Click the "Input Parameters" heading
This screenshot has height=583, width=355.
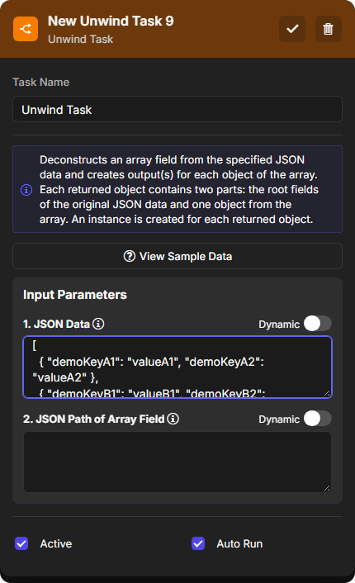pos(75,295)
